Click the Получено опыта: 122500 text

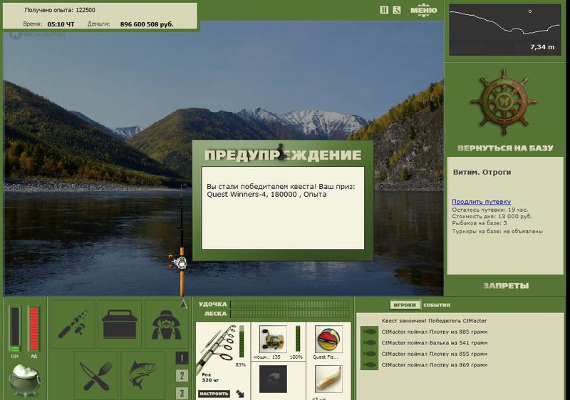coord(60,10)
